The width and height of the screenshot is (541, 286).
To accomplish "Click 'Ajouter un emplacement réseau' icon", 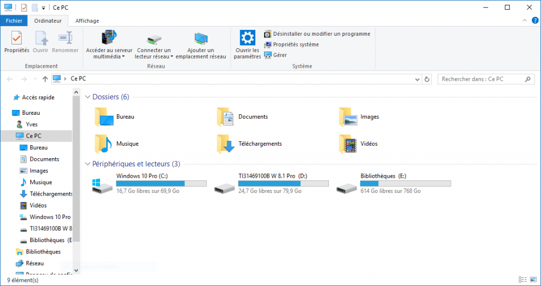I will 201,38.
